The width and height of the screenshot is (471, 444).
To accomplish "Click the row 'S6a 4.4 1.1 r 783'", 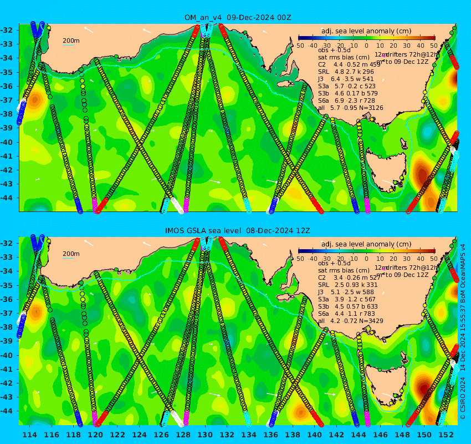I will click(347, 314).
